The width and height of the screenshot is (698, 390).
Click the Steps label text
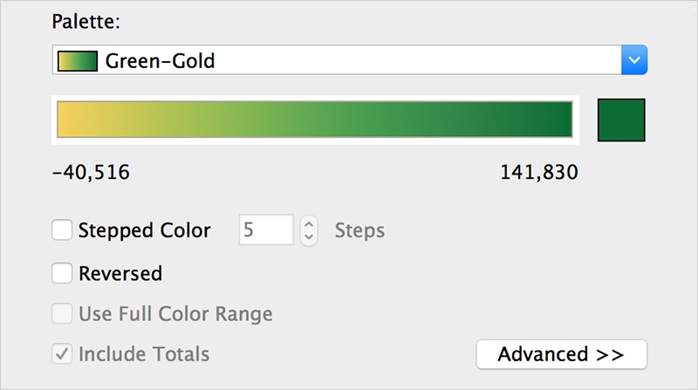(x=359, y=231)
